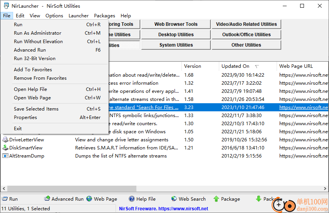
Task: Click the Advanced Run toolbar icon
Action: tap(47, 198)
